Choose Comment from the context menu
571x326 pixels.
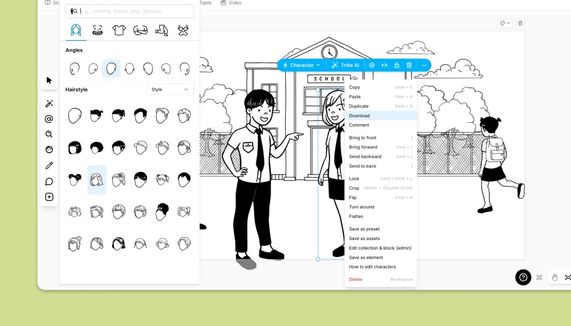point(381,125)
